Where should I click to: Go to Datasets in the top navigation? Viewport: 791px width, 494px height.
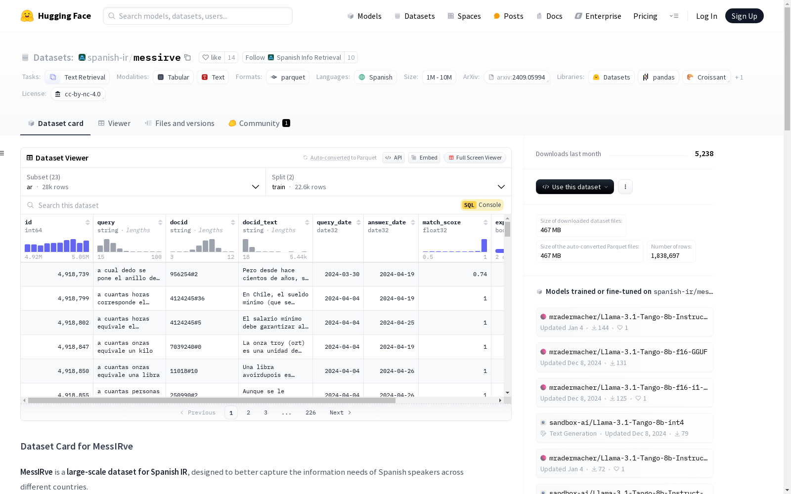pyautogui.click(x=414, y=16)
